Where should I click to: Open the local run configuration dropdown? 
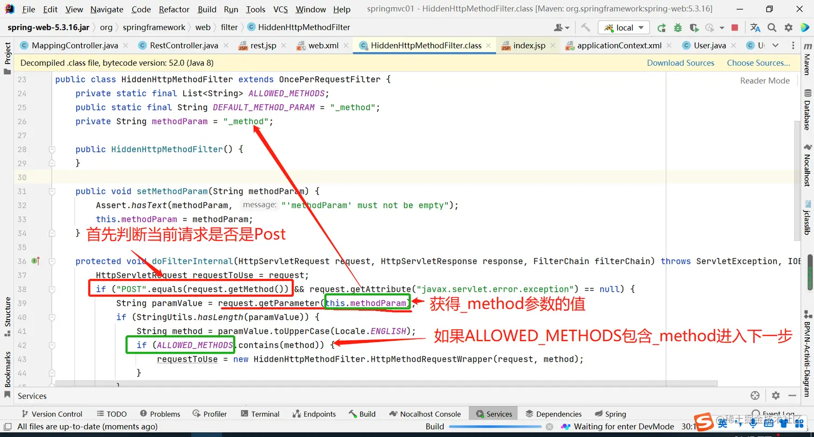pyautogui.click(x=624, y=27)
